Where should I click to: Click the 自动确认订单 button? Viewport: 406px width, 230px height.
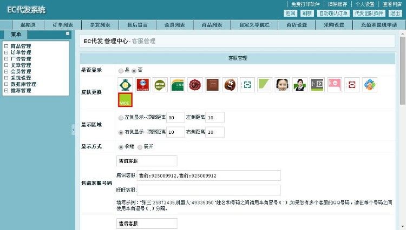pyautogui.click(x=333, y=13)
